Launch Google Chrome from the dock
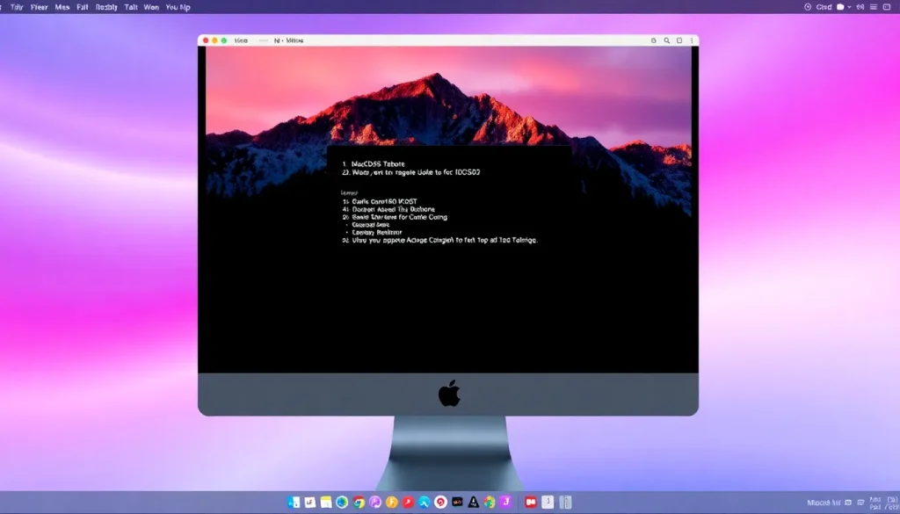900x514 pixels. (x=359, y=502)
